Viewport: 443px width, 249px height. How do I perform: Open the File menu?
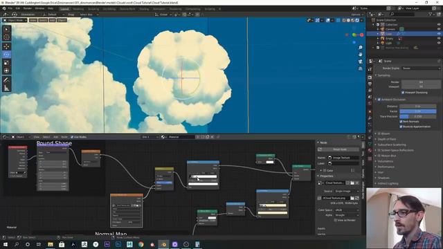point(10,8)
